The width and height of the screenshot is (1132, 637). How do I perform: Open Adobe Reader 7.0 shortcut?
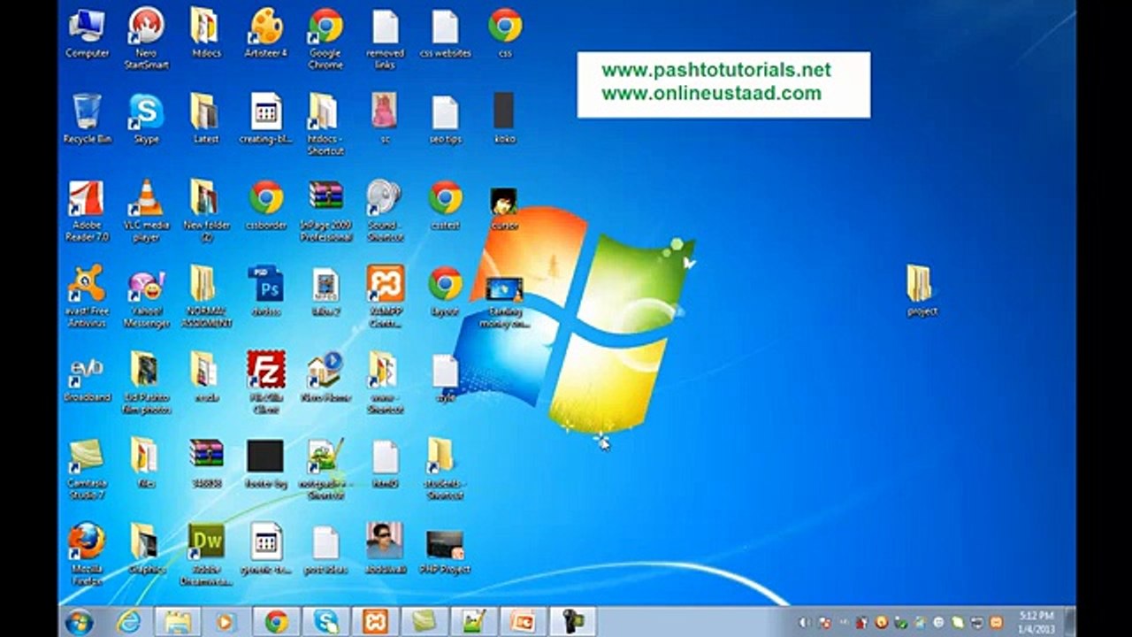tap(87, 211)
